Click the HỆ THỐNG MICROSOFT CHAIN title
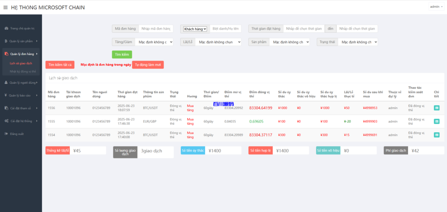Viewport: 447px width, 212px height. 48,7
